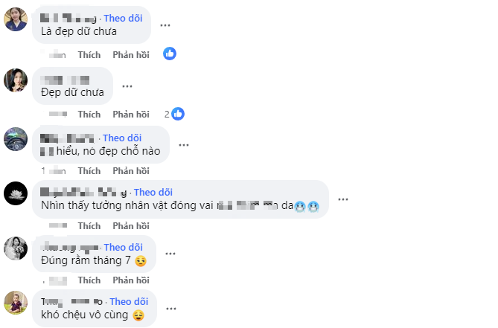Open more options for 'Là đẹp dữ chưa' comment
This screenshot has height=328, width=498.
[x=165, y=25]
